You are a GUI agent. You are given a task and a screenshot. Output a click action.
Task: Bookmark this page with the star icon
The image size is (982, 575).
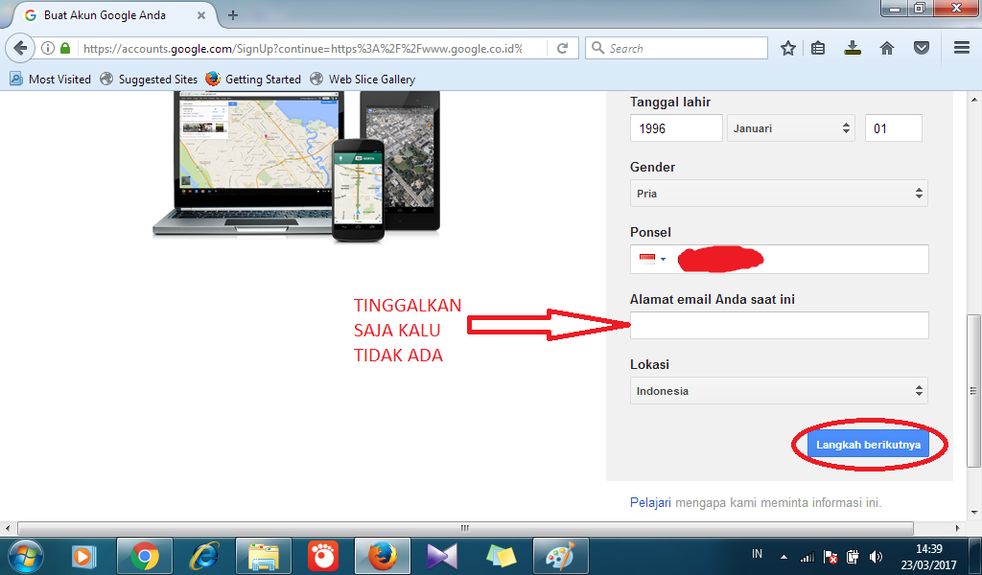pyautogui.click(x=787, y=48)
